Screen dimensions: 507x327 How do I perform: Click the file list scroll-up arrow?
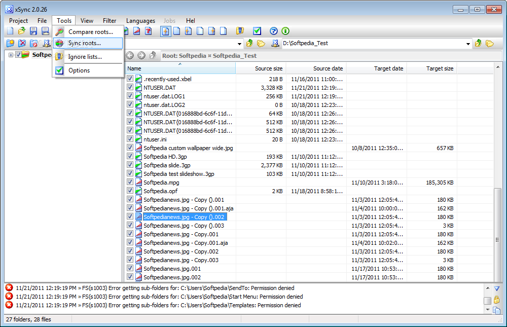point(498,67)
